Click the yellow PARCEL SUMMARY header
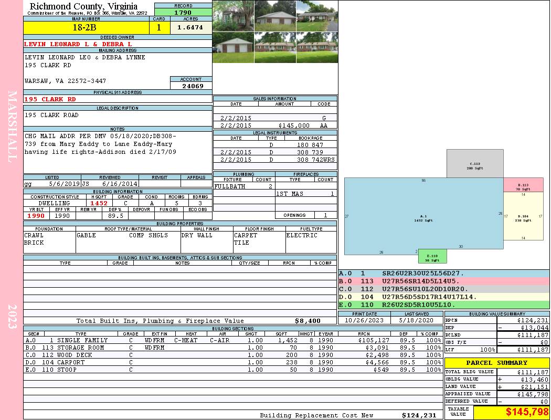Image resolution: width=551 pixels, height=420 pixels. pyautogui.click(x=497, y=363)
